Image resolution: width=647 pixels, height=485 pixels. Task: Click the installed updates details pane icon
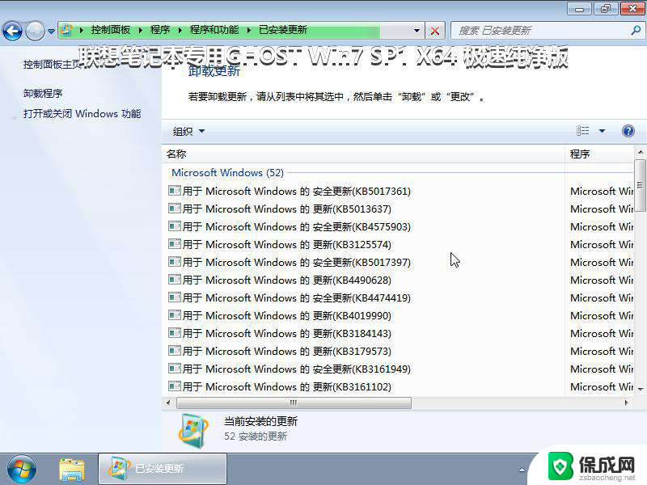pos(193,430)
